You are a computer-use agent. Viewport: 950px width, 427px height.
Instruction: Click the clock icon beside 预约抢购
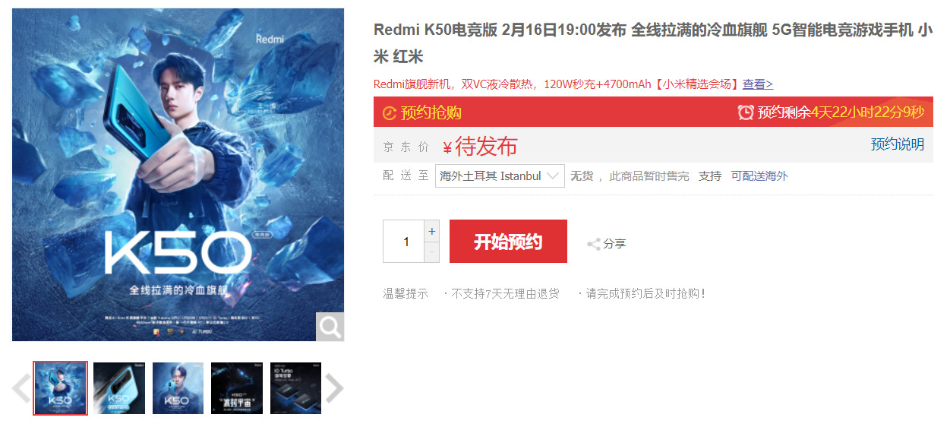pos(389,112)
